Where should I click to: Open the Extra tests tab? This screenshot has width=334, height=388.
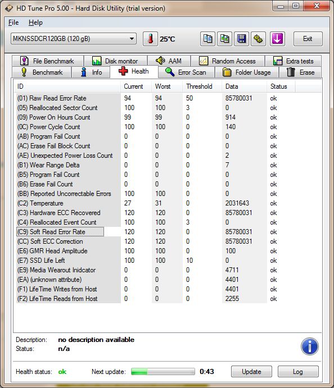click(293, 61)
